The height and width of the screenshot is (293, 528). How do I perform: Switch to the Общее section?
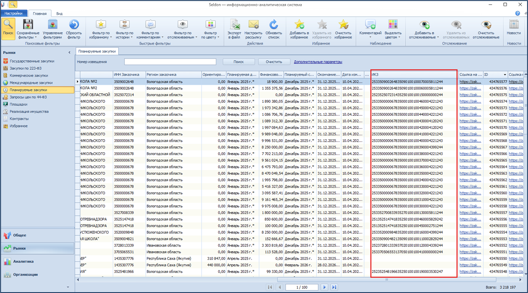tap(37, 235)
